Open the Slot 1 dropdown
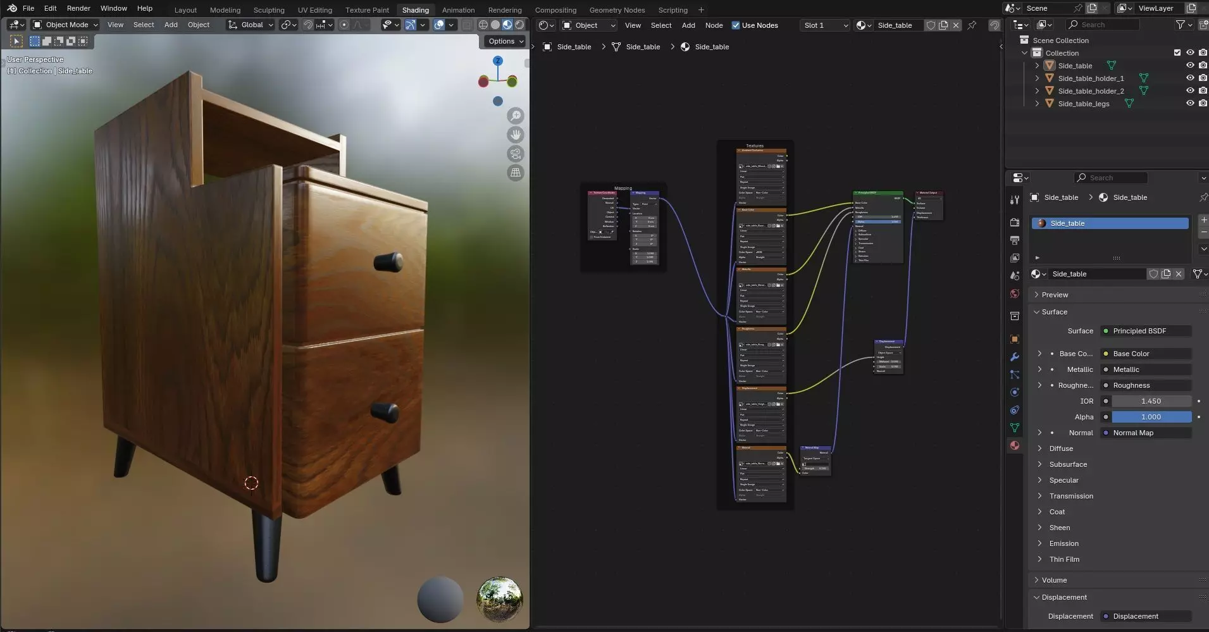 [825, 25]
